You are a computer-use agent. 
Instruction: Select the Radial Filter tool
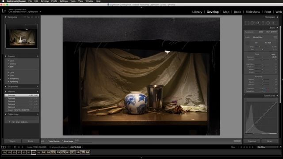268,23
